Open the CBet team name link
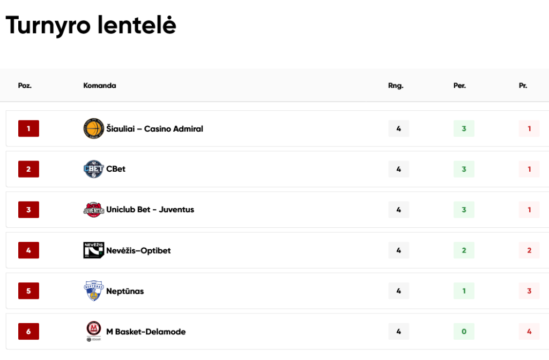Screen dimensions: 549x360 (x=116, y=169)
